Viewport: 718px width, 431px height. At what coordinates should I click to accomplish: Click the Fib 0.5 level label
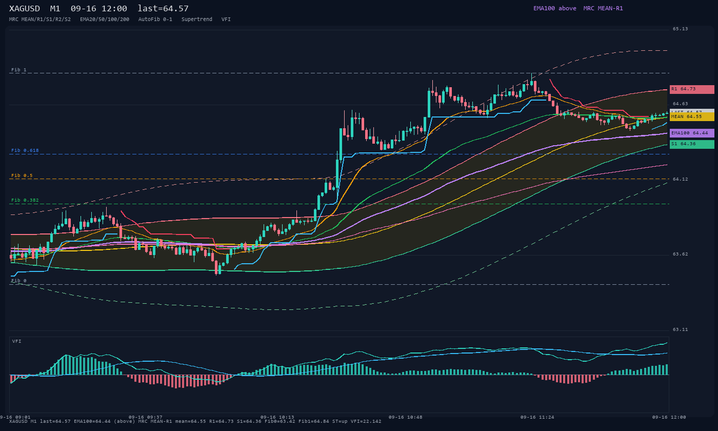[x=22, y=175]
